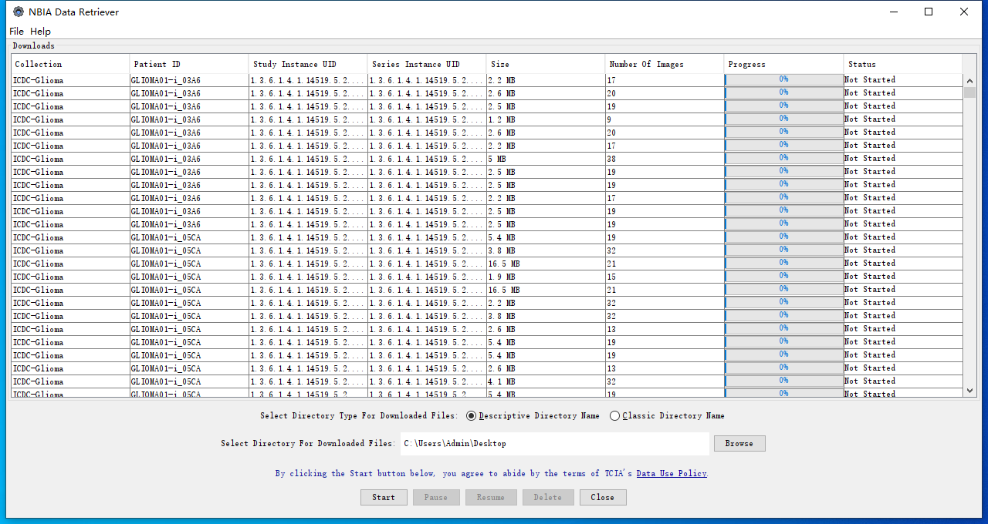988x524 pixels.
Task: Open the Data Use Policy link
Action: coord(671,474)
